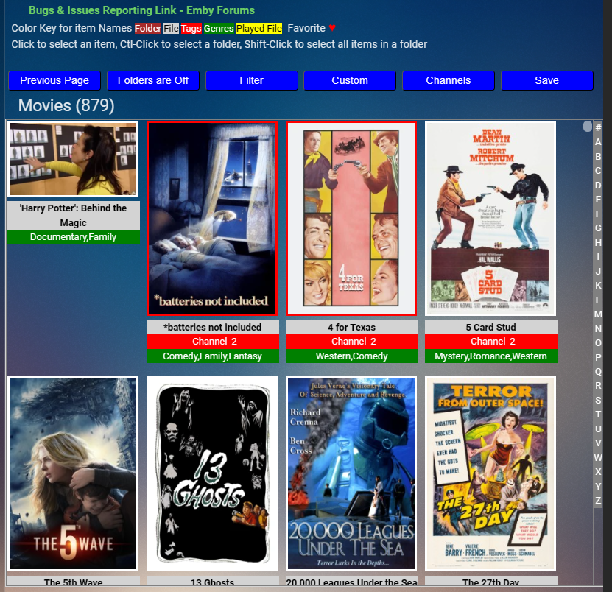This screenshot has height=592, width=612.
Task: Jump to letter F in alphabet index
Action: point(598,214)
